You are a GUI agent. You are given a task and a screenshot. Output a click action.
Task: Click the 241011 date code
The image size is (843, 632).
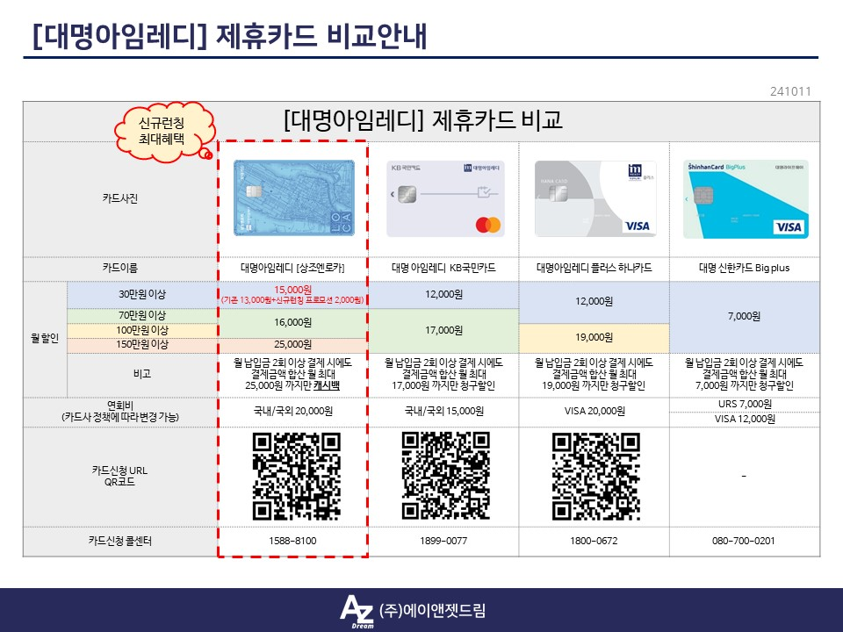click(x=790, y=91)
